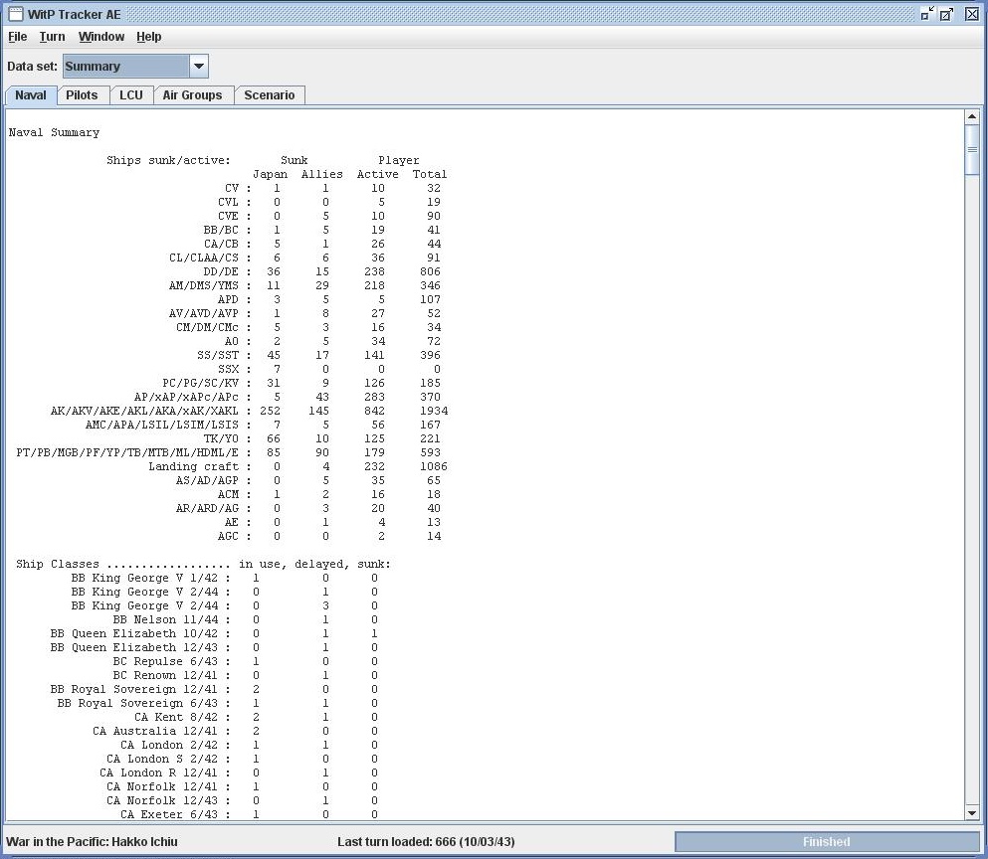Click the 'CV :' row label
The image size is (988, 859).
(x=238, y=188)
